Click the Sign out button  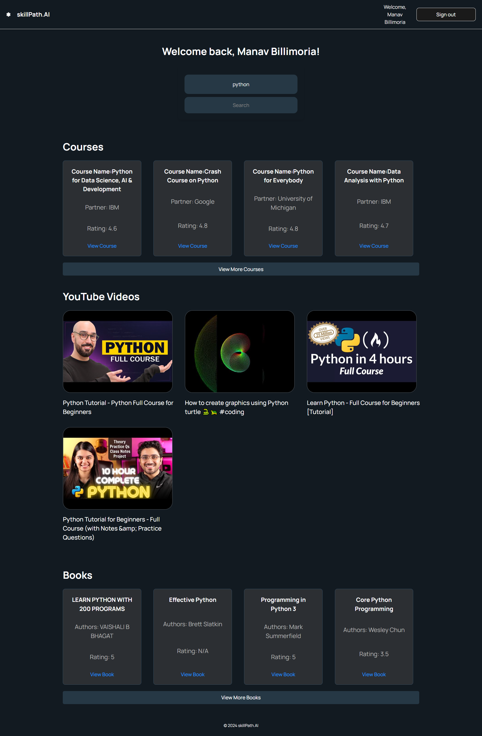(446, 15)
